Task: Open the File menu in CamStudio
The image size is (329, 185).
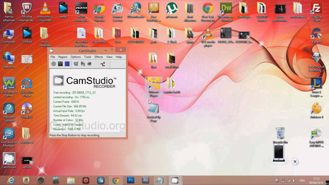Action: [x=53, y=57]
